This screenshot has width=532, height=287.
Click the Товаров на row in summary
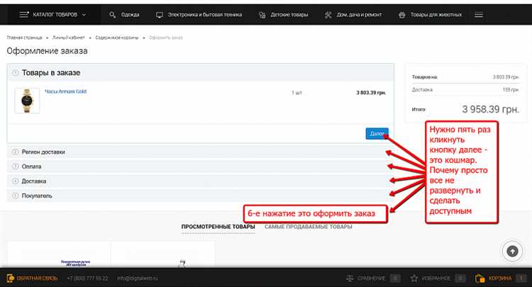[x=465, y=77]
